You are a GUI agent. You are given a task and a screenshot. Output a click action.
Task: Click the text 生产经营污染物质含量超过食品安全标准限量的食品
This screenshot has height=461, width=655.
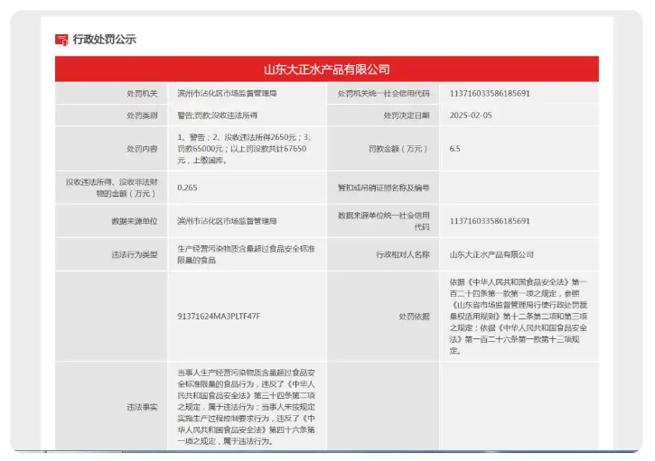tap(246, 254)
